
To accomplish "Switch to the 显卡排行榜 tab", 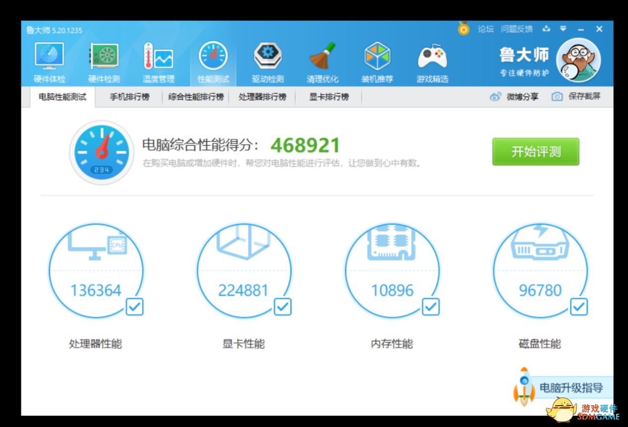I will point(329,97).
